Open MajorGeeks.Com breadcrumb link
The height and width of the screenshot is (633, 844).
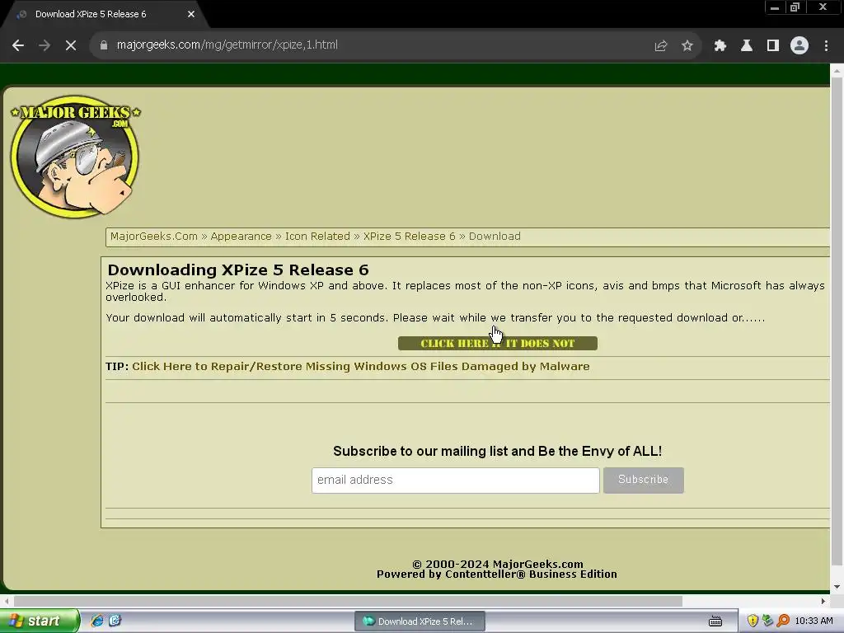click(x=154, y=237)
